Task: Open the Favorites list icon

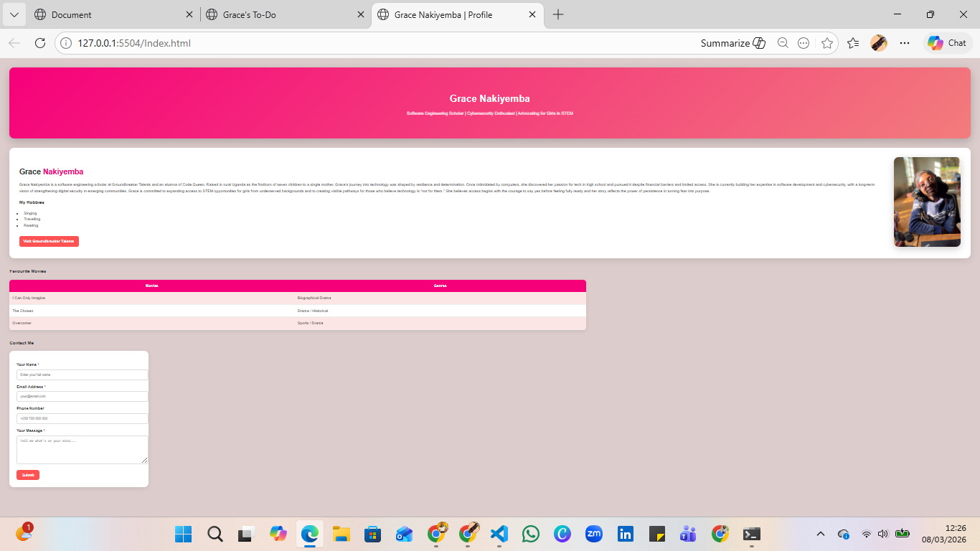Action: coord(853,43)
